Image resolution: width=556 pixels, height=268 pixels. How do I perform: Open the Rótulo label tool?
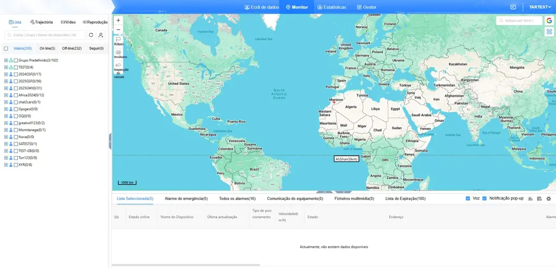118,41
